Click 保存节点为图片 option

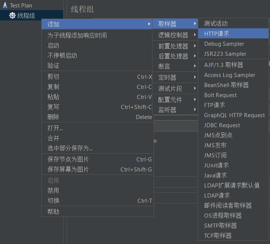pos(68,159)
